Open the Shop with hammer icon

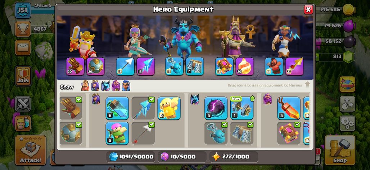click(x=340, y=150)
